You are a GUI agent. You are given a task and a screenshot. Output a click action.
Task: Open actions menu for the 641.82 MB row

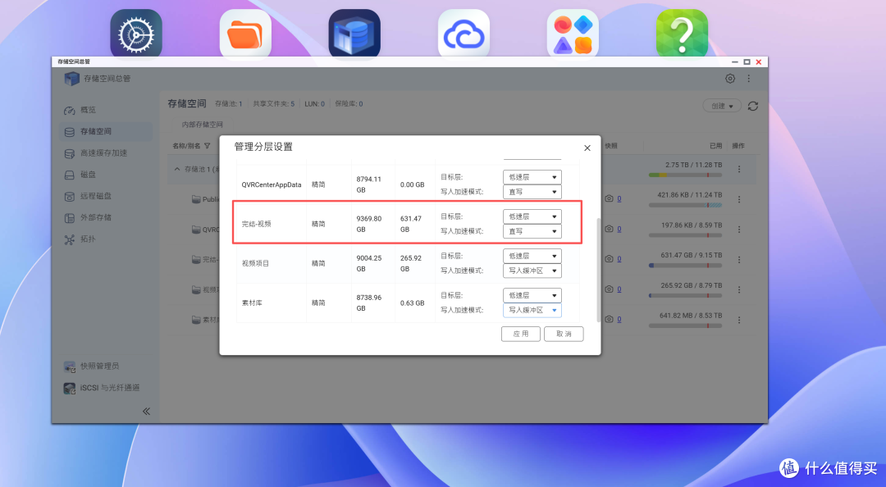739,321
